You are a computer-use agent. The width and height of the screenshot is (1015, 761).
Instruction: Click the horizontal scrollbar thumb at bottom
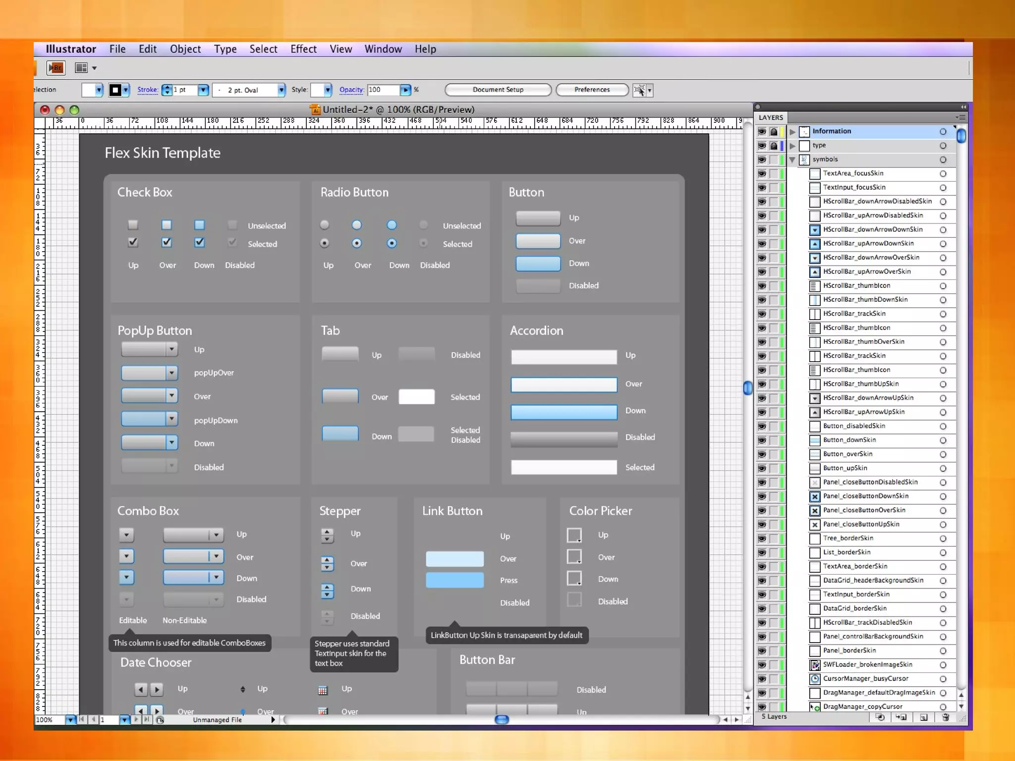pyautogui.click(x=502, y=720)
